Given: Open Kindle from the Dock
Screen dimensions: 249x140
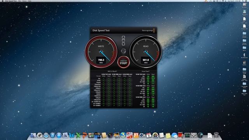Looking at the screenshot, I should point(97,135).
